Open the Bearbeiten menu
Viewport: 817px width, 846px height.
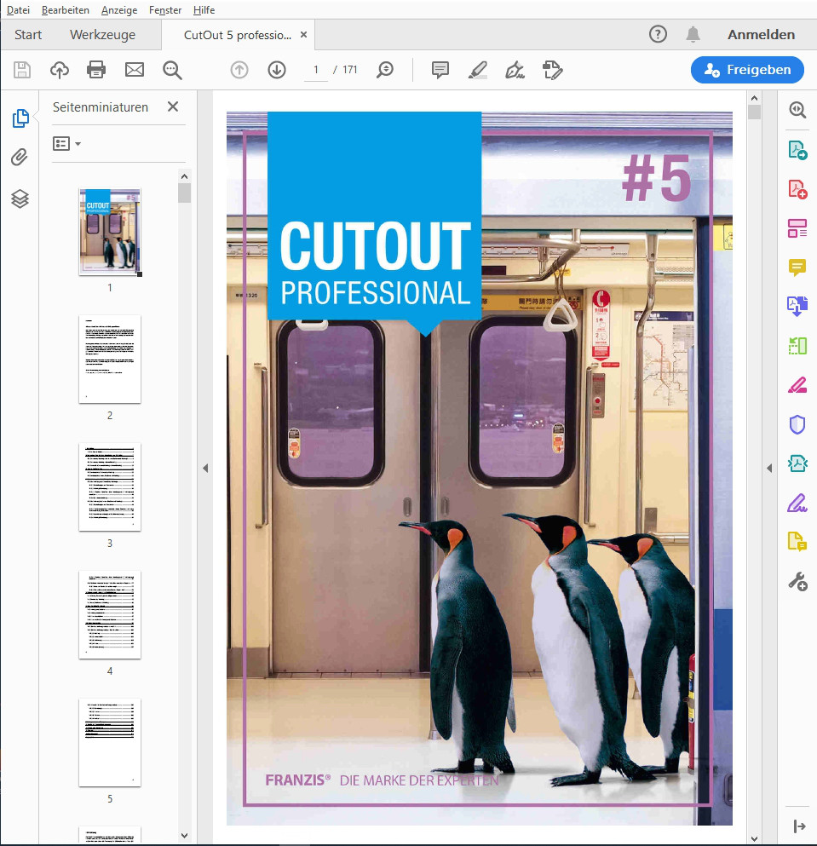coord(66,10)
